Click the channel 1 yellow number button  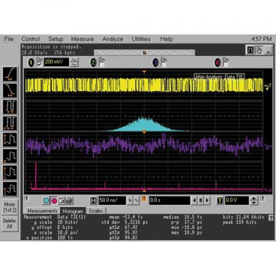click(x=31, y=62)
